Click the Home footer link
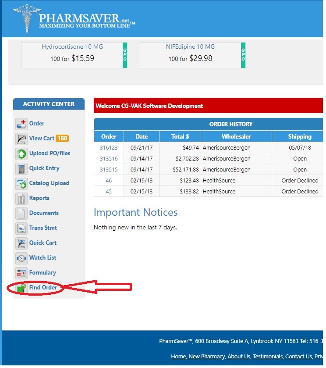 [178, 357]
